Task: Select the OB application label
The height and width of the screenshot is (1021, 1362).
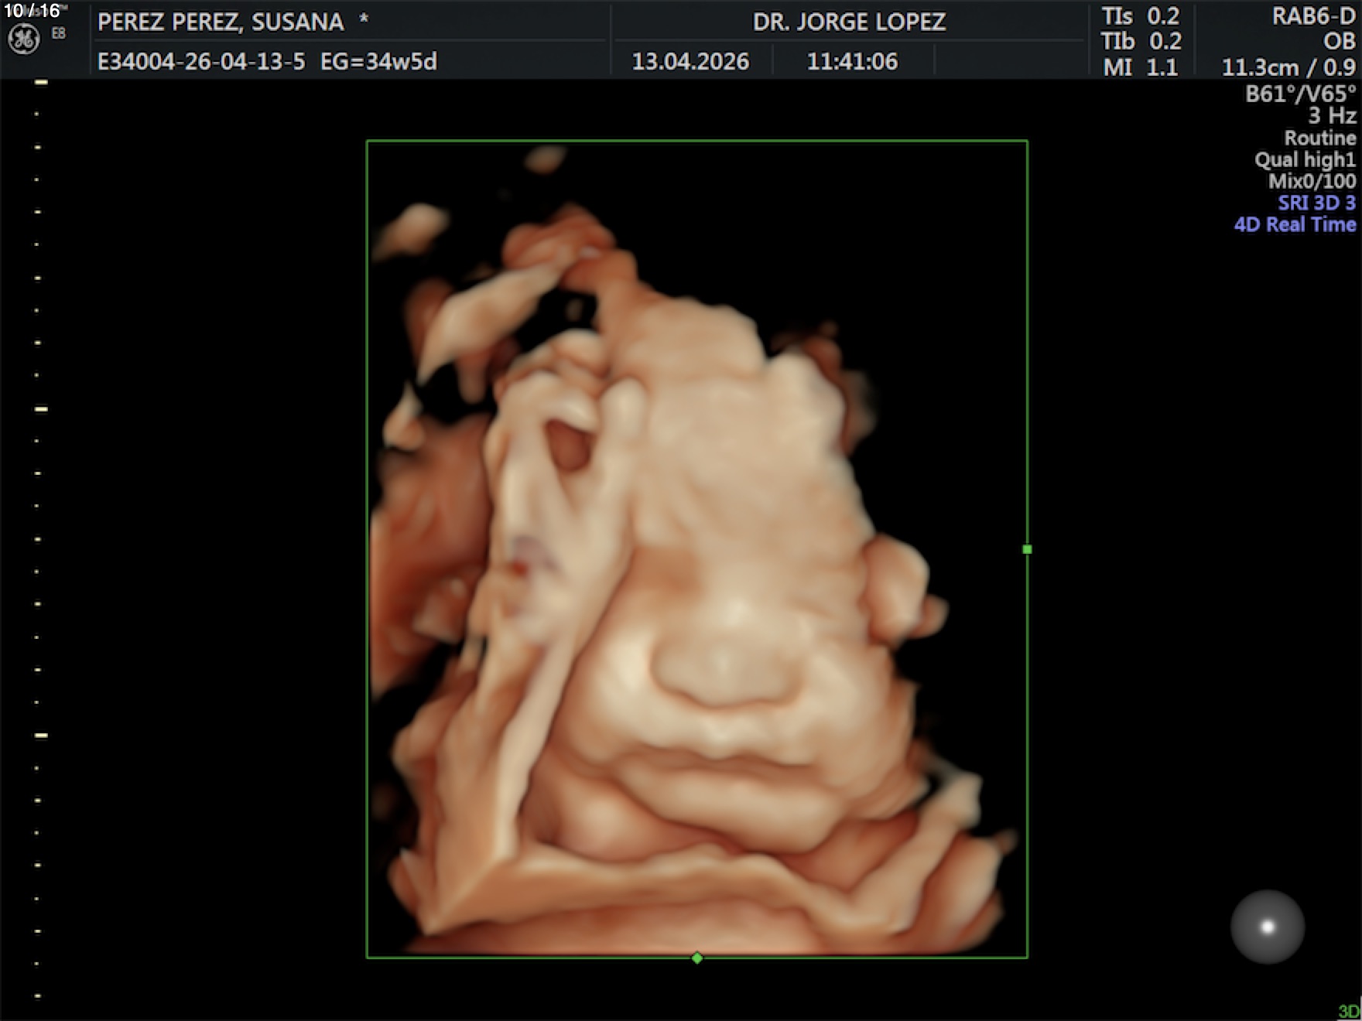Action: 1339,41
